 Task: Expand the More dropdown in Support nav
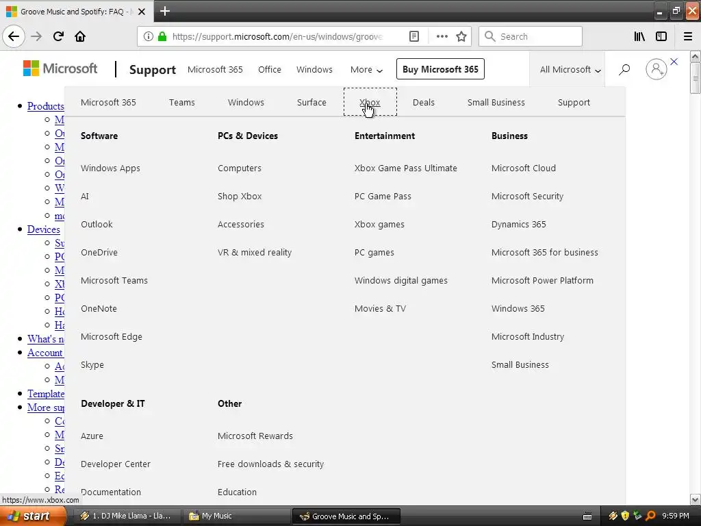point(366,69)
